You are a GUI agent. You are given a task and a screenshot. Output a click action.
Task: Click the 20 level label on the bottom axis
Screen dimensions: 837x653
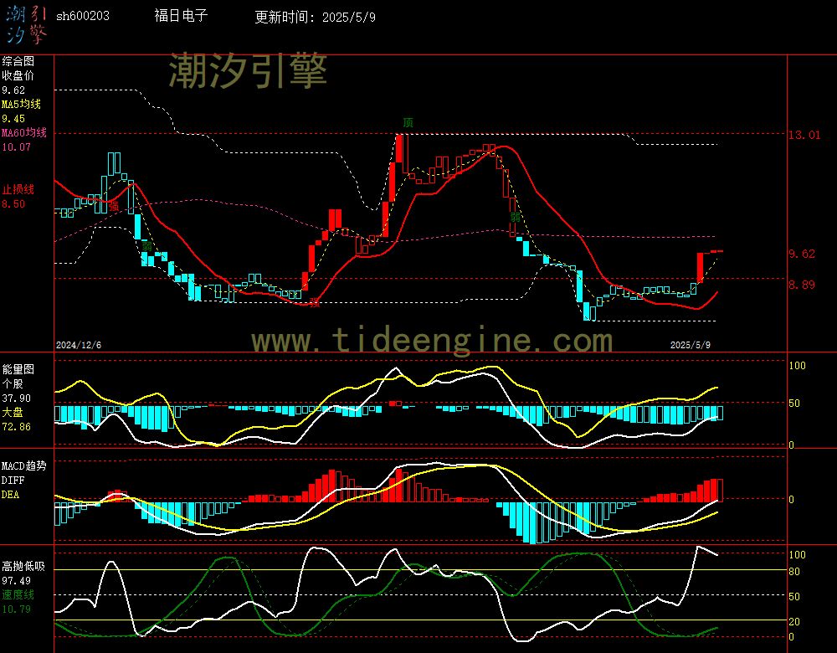[794, 621]
